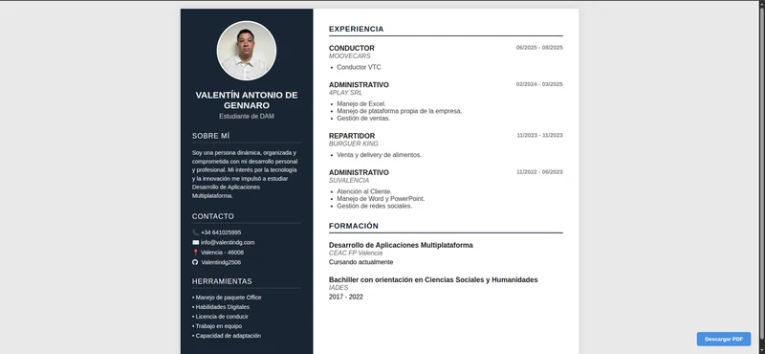Click the Manejo de Excel bullet

pos(361,103)
